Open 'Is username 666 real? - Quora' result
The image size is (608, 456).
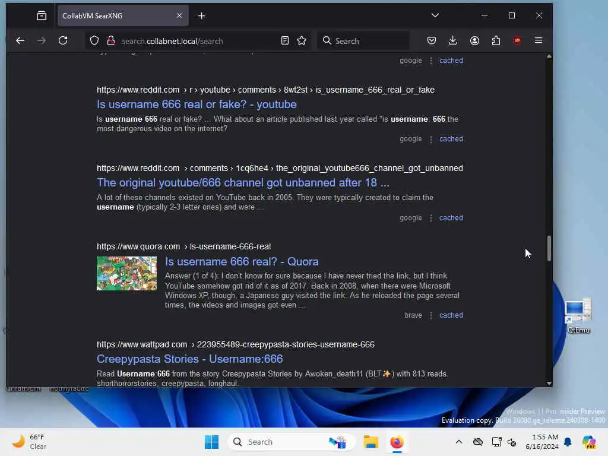click(x=242, y=262)
